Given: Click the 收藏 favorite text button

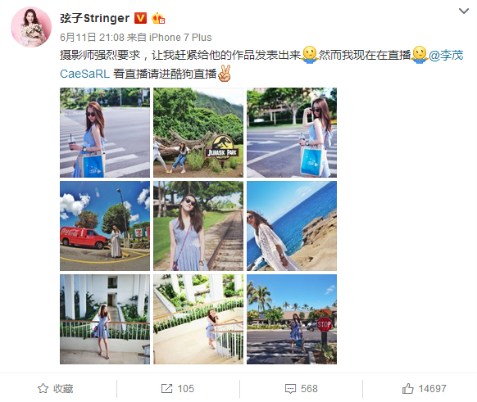Looking at the screenshot, I should [63, 389].
